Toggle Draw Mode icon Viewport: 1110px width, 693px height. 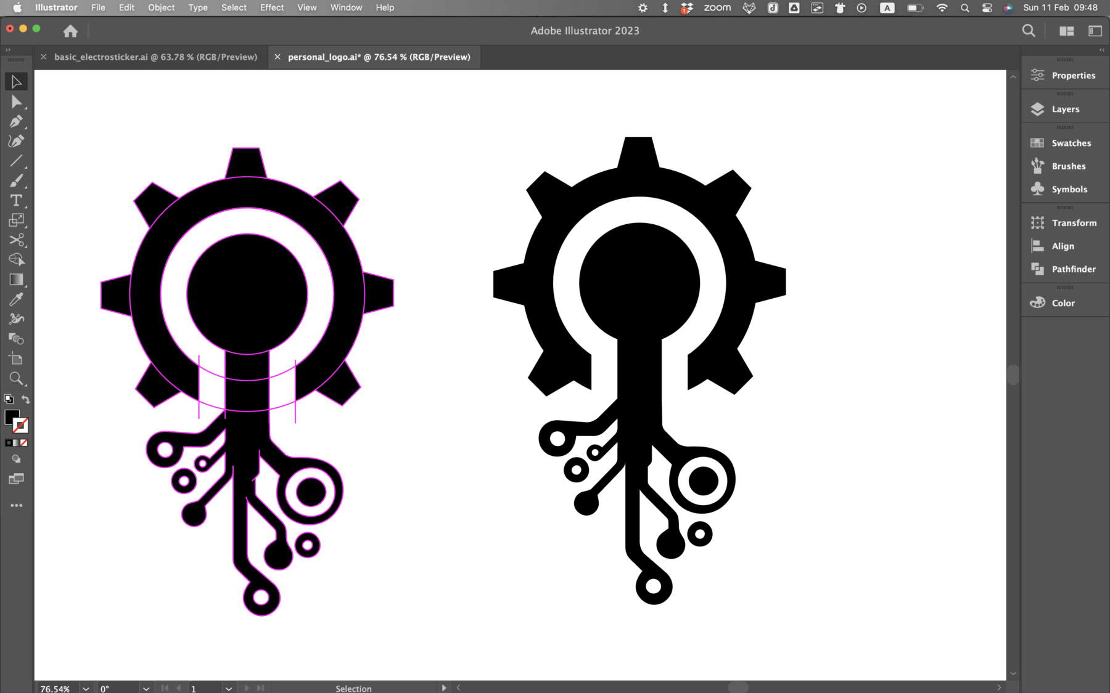tap(16, 459)
